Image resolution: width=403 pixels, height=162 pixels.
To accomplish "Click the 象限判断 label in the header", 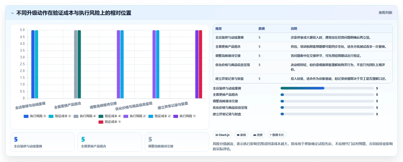I will pyautogui.click(x=385, y=13).
